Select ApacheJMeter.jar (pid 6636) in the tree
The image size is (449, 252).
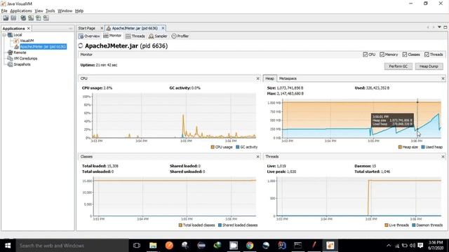point(43,47)
